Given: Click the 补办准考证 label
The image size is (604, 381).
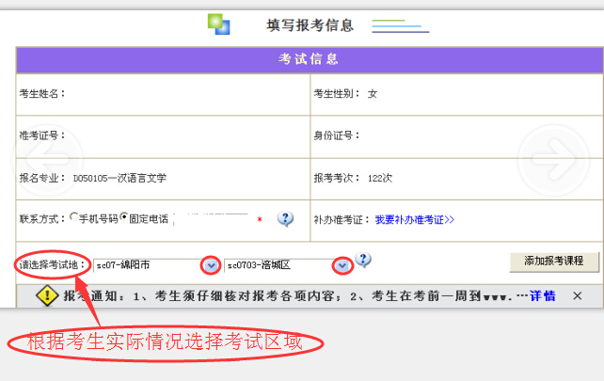Looking at the screenshot, I should (x=342, y=219).
